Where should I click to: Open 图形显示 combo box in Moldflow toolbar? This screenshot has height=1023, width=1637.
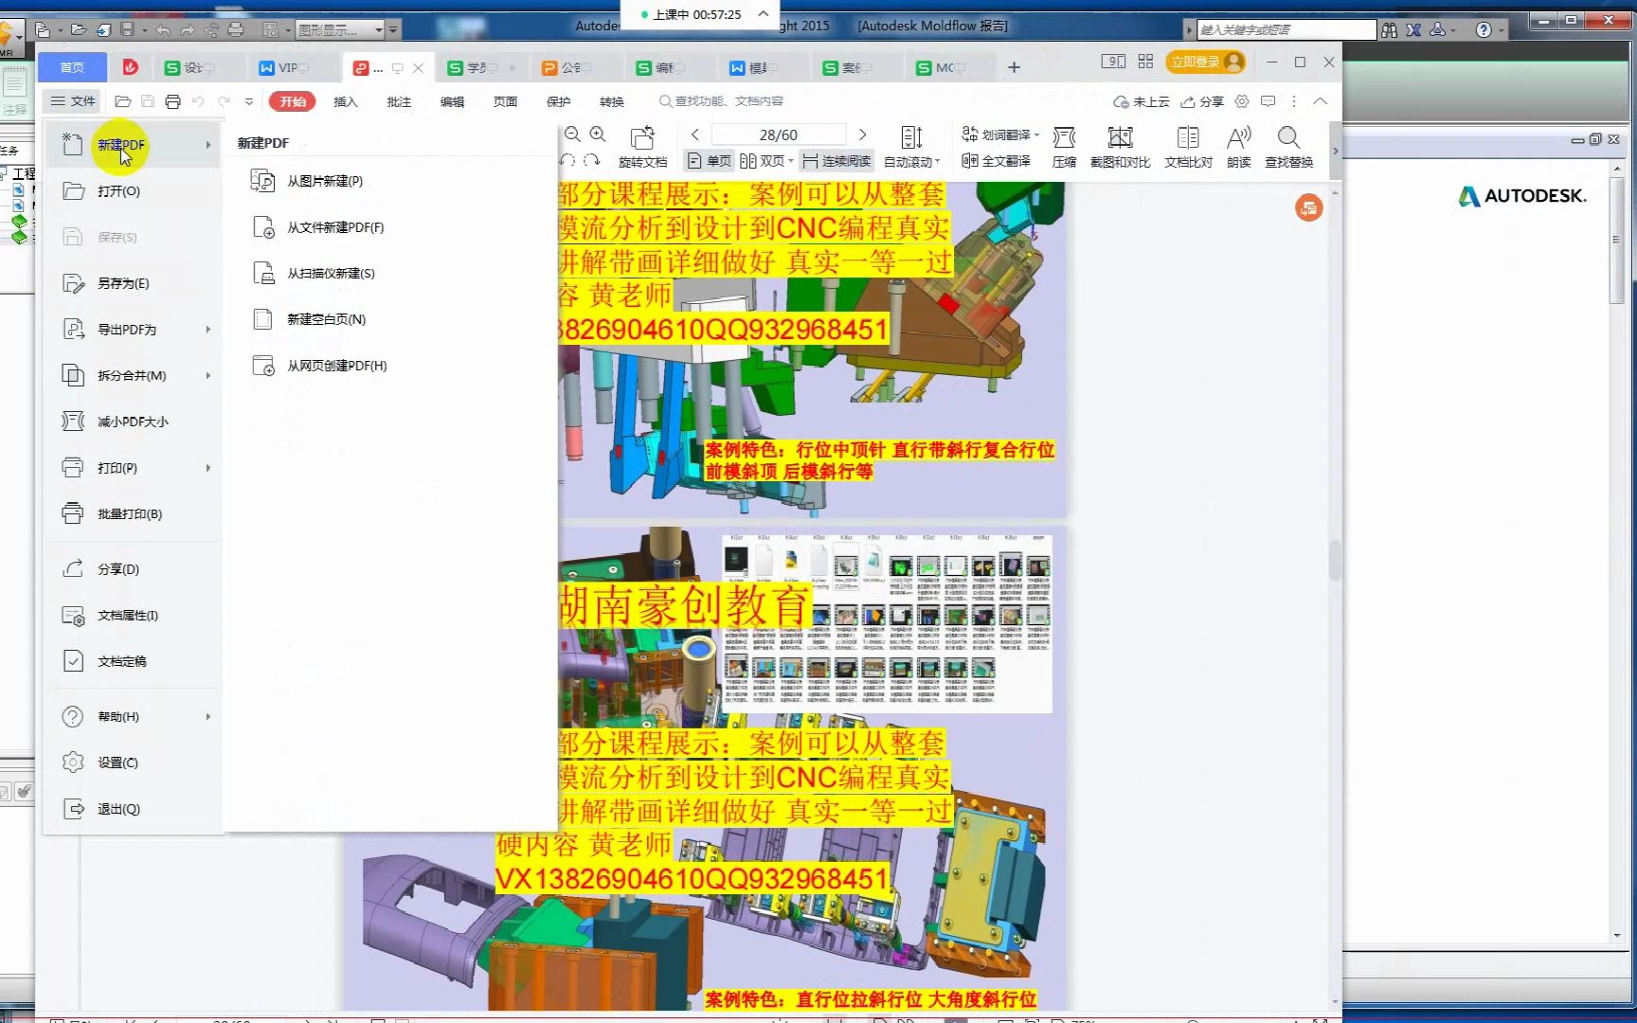[x=340, y=30]
